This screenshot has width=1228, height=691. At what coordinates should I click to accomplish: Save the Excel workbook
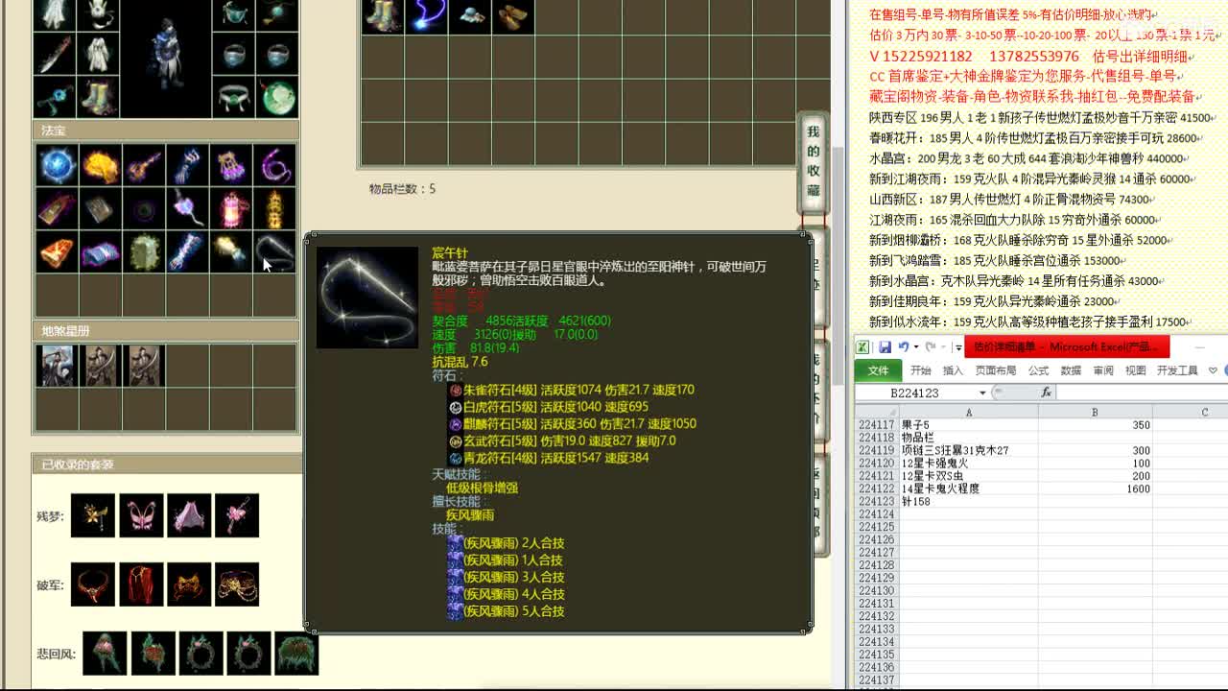[x=886, y=346]
